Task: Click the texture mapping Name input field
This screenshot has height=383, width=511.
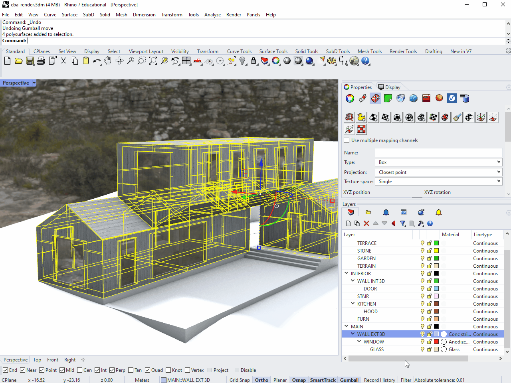Action: pos(438,152)
